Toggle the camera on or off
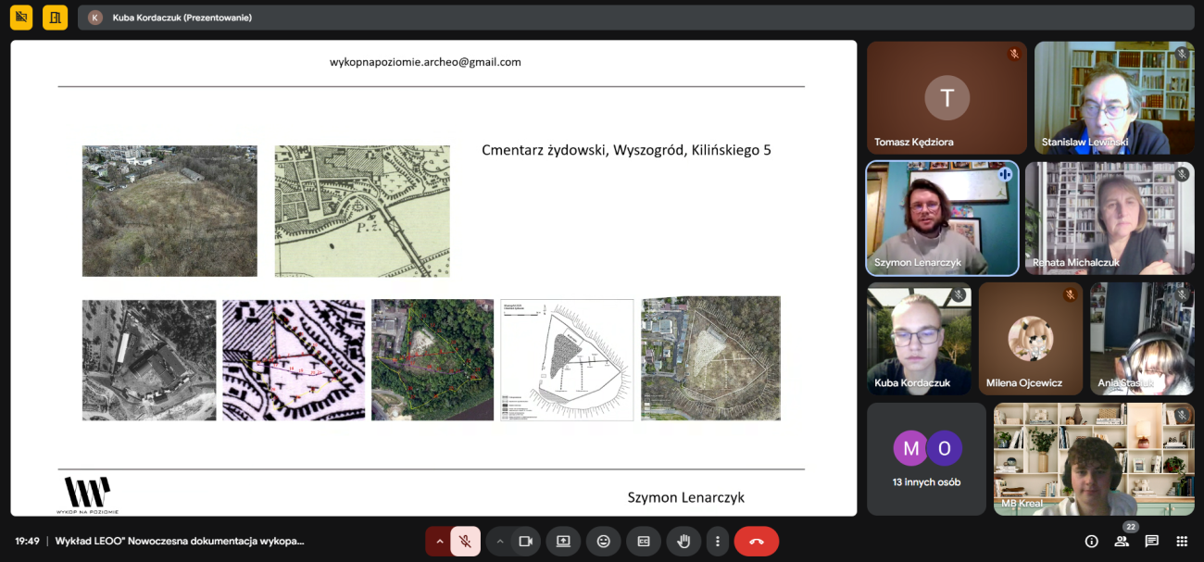The height and width of the screenshot is (562, 1204). pos(525,541)
